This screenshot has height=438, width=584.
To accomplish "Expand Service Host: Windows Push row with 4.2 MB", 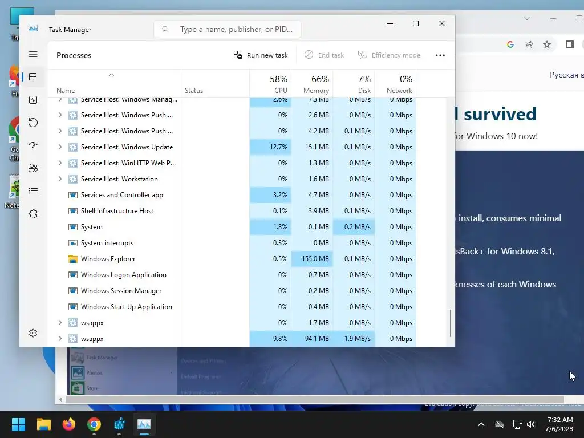I will [x=60, y=131].
